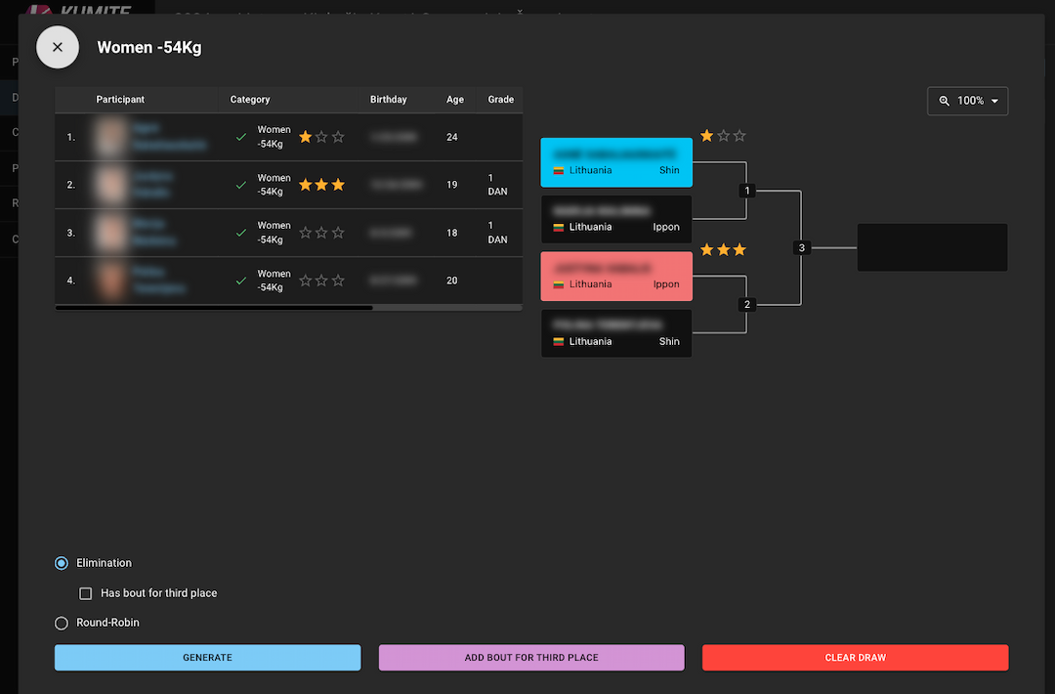Click the star rating for participant 1

click(321, 137)
